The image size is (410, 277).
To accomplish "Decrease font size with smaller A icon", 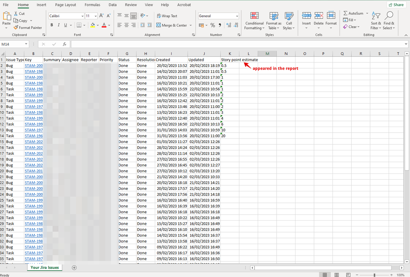I will 108,16.
